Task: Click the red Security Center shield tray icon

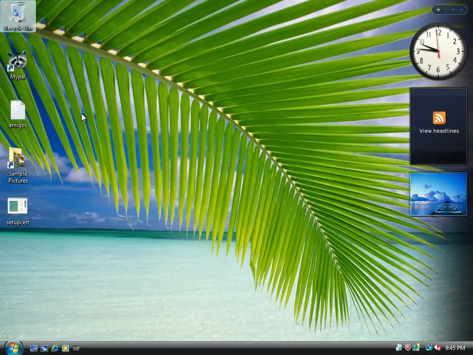Action: coord(407,348)
